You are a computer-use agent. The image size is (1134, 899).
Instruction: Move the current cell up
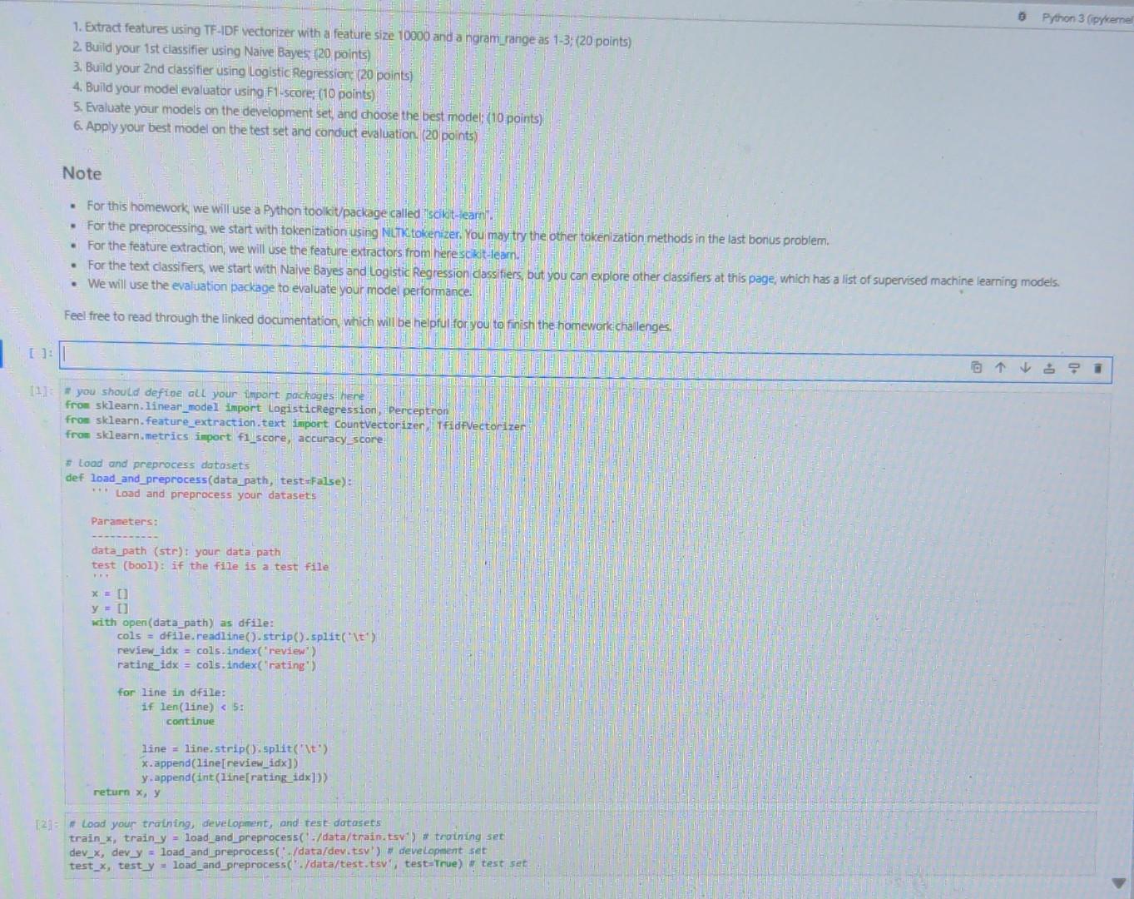point(999,367)
